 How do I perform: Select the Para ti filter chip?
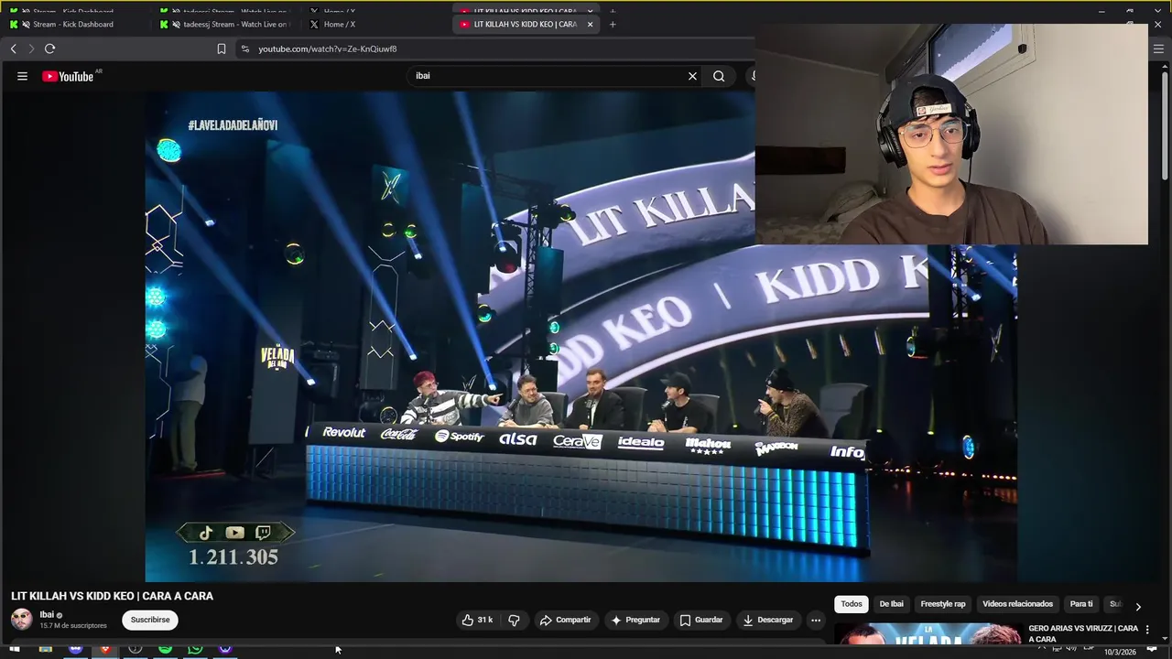click(1081, 604)
